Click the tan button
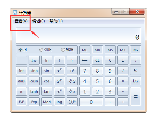The height and width of the screenshot is (121, 159). [x=47, y=91]
